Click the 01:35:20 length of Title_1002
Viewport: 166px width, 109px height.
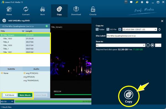pos(30,39)
